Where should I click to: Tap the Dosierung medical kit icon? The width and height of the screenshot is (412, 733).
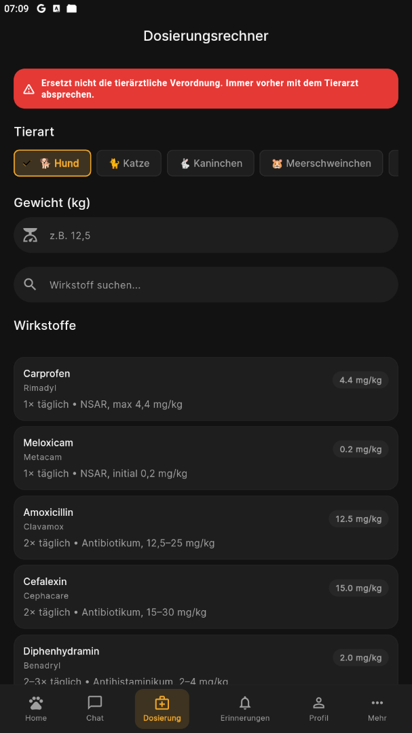coord(162,702)
